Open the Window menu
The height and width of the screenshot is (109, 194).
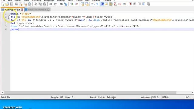point(107,1)
